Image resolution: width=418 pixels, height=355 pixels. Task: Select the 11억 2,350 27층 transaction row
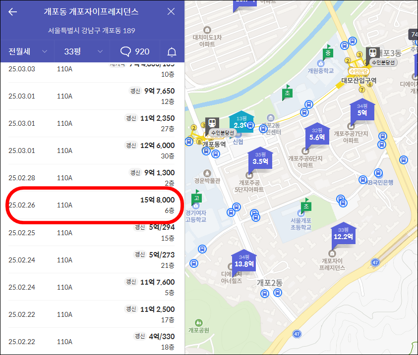[91, 123]
